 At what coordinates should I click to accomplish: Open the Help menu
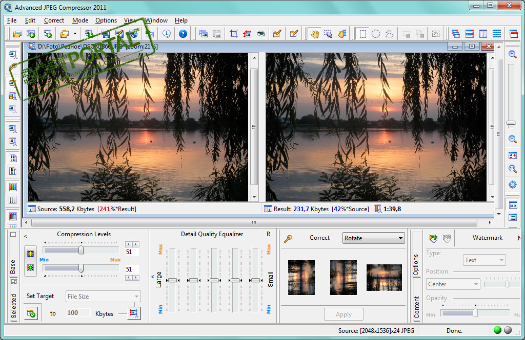point(181,20)
